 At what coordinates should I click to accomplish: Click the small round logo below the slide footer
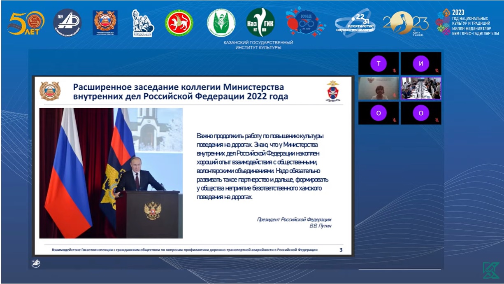(x=36, y=263)
